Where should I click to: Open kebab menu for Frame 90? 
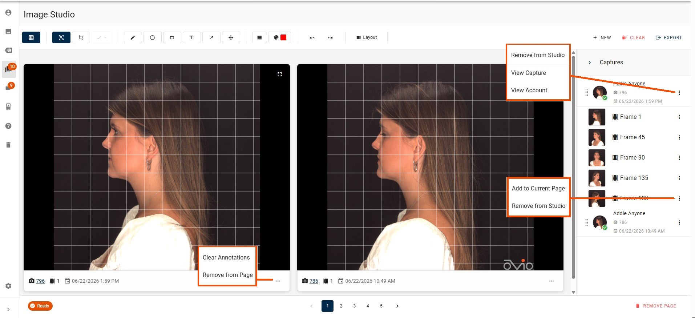click(x=679, y=158)
